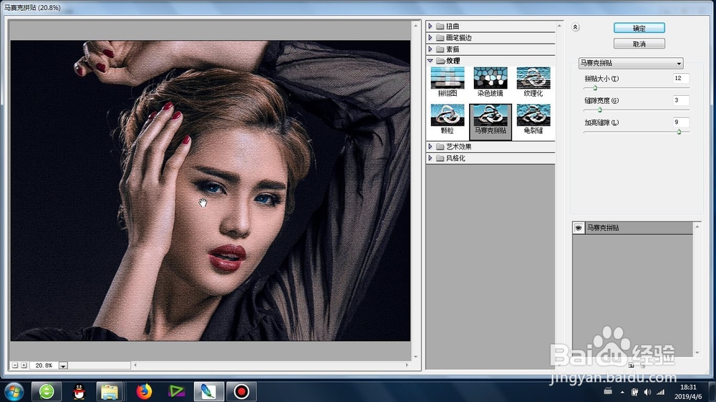Open the green play-arrow app taskbar icon
Screen dimensions: 716x402
[x=176, y=391]
